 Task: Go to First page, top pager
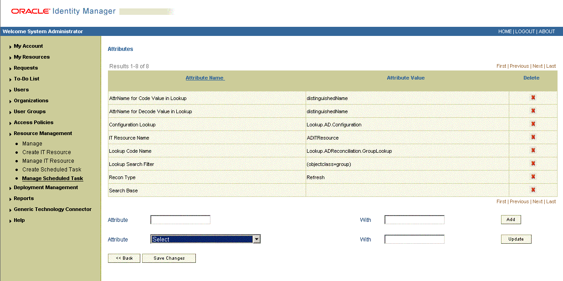501,66
